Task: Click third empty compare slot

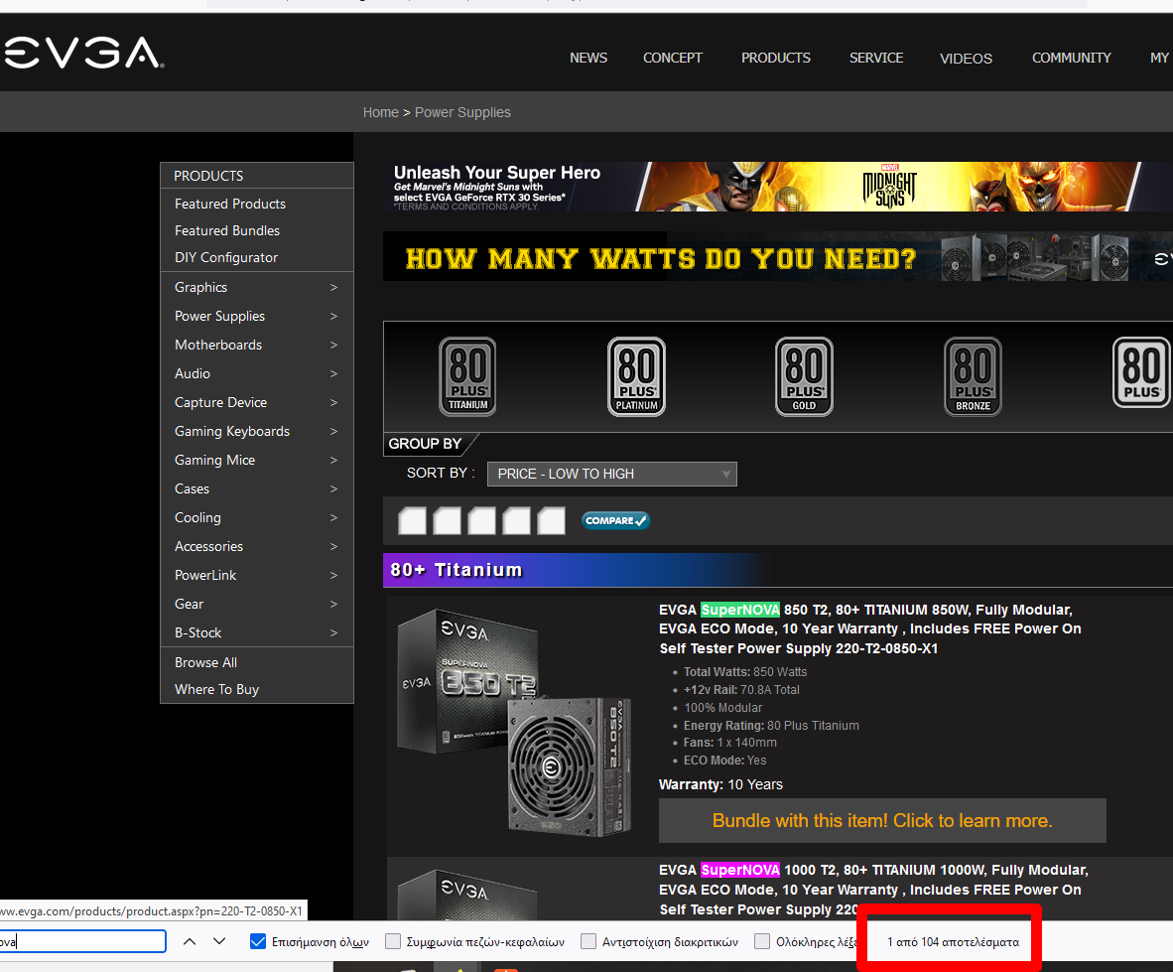Action: click(481, 521)
